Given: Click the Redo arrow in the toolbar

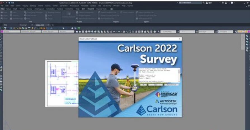Looking at the screenshot, I should 119,32.
